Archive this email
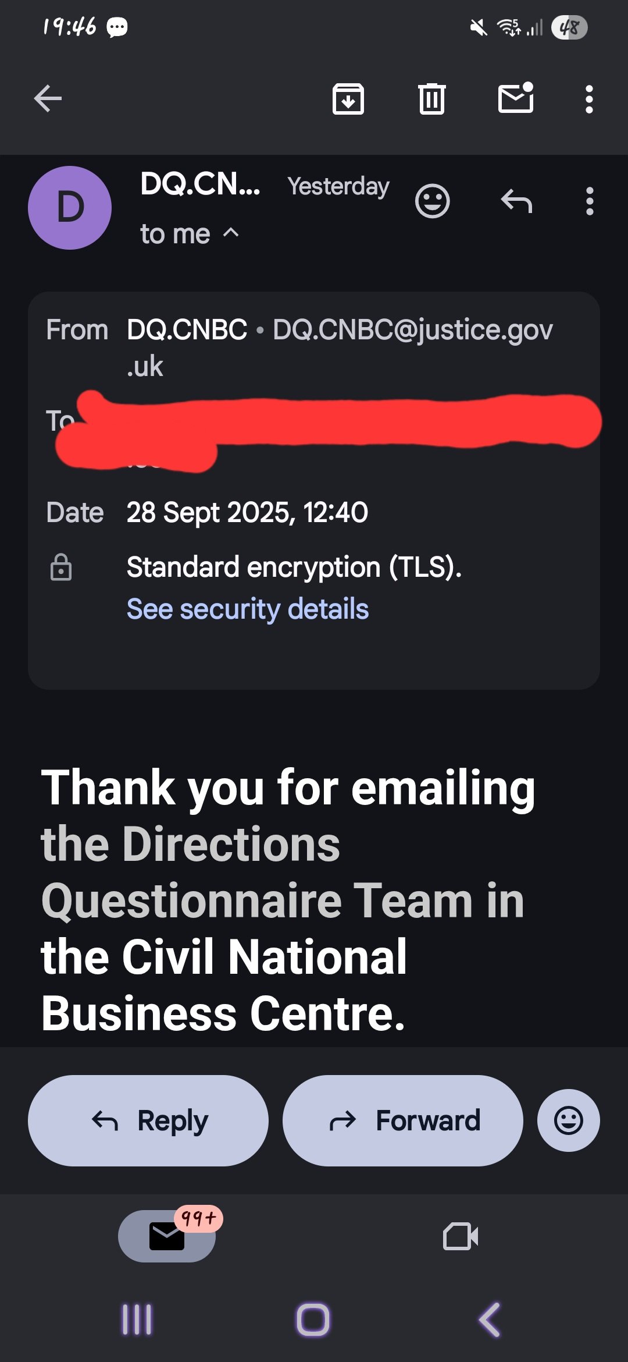This screenshot has width=628, height=1362. pyautogui.click(x=348, y=98)
